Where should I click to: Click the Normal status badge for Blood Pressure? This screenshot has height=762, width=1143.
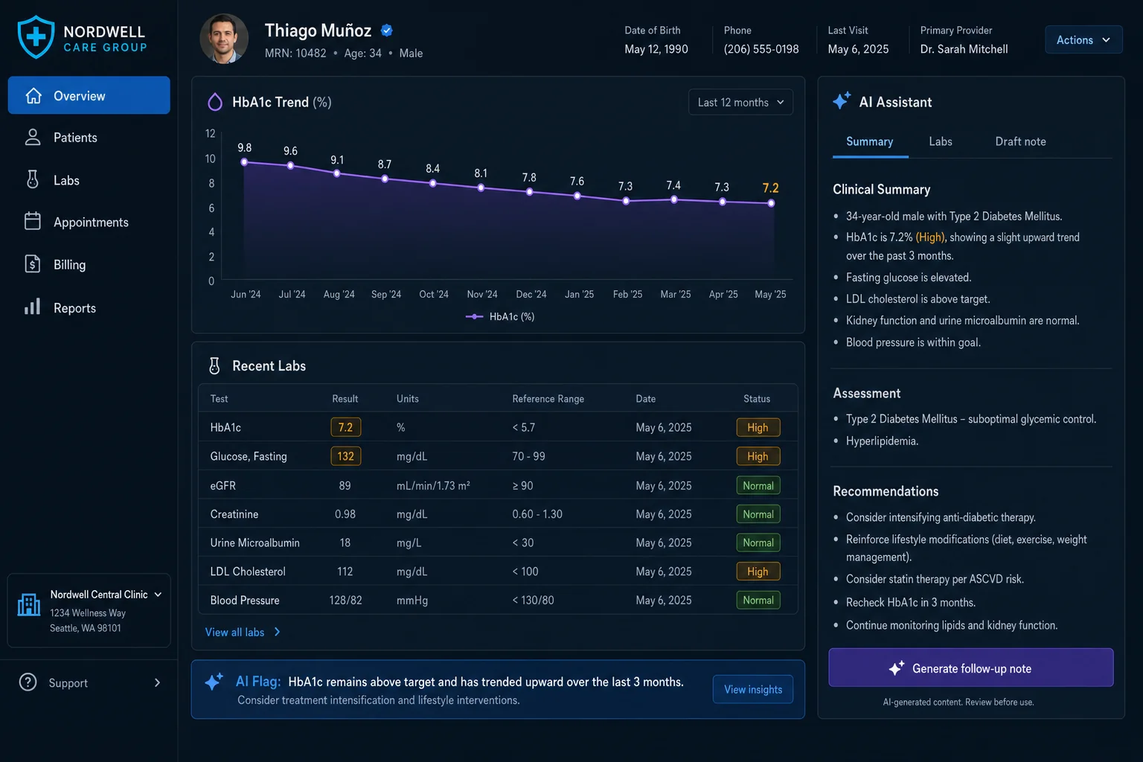pos(758,600)
